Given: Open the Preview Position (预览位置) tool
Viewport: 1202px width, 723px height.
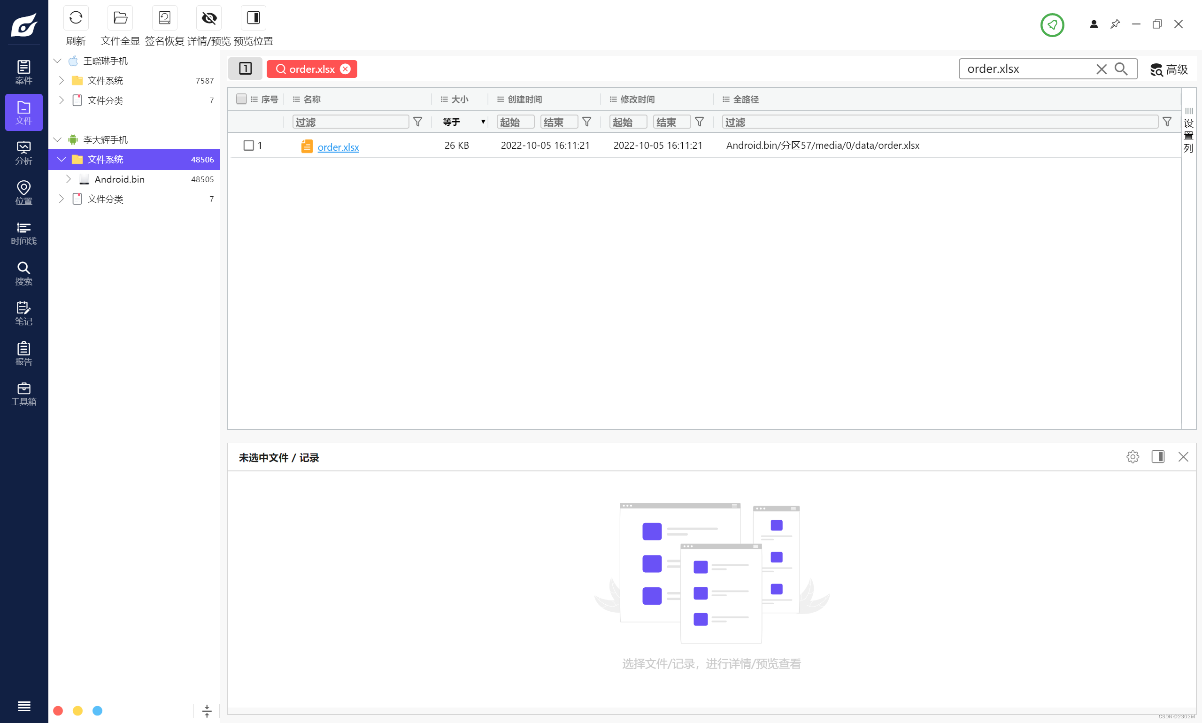Looking at the screenshot, I should (253, 18).
